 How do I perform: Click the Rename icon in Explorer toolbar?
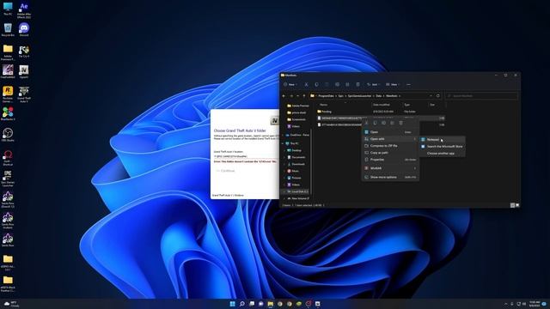pos(337,84)
